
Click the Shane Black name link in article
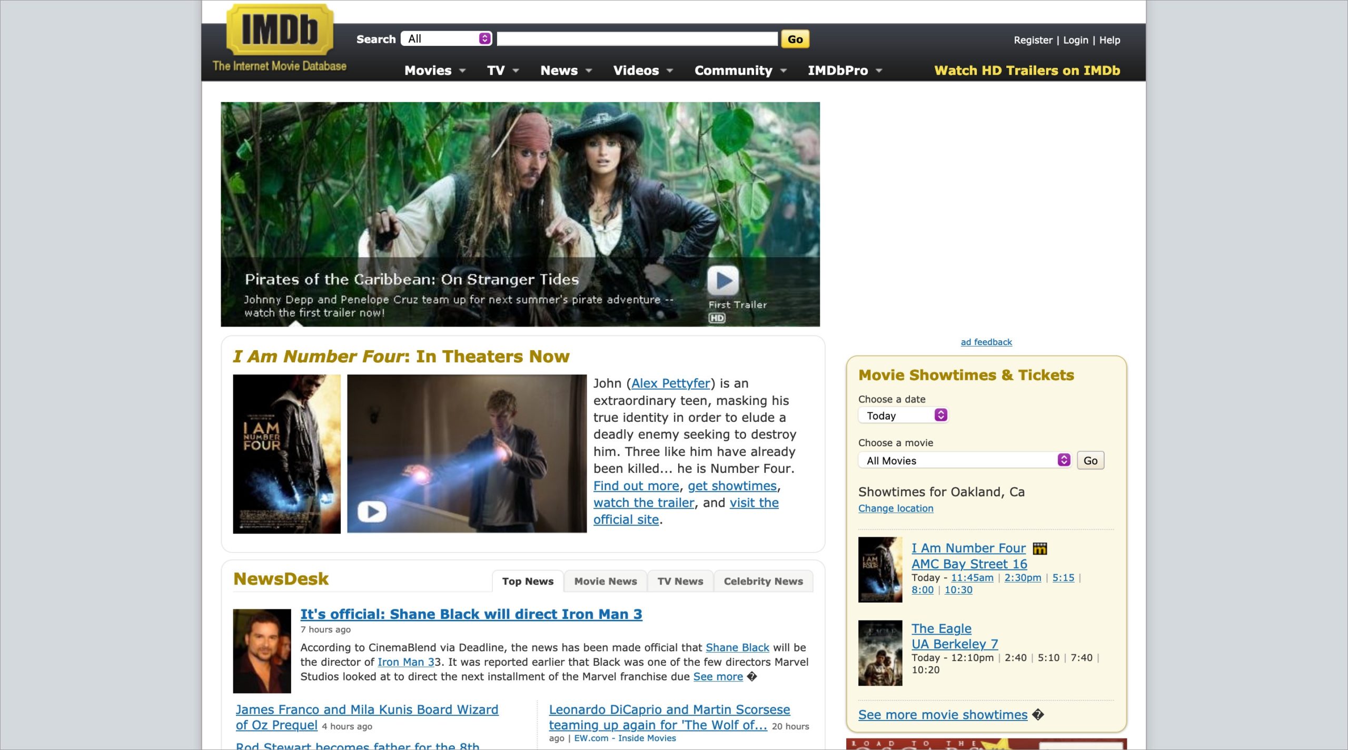(737, 647)
